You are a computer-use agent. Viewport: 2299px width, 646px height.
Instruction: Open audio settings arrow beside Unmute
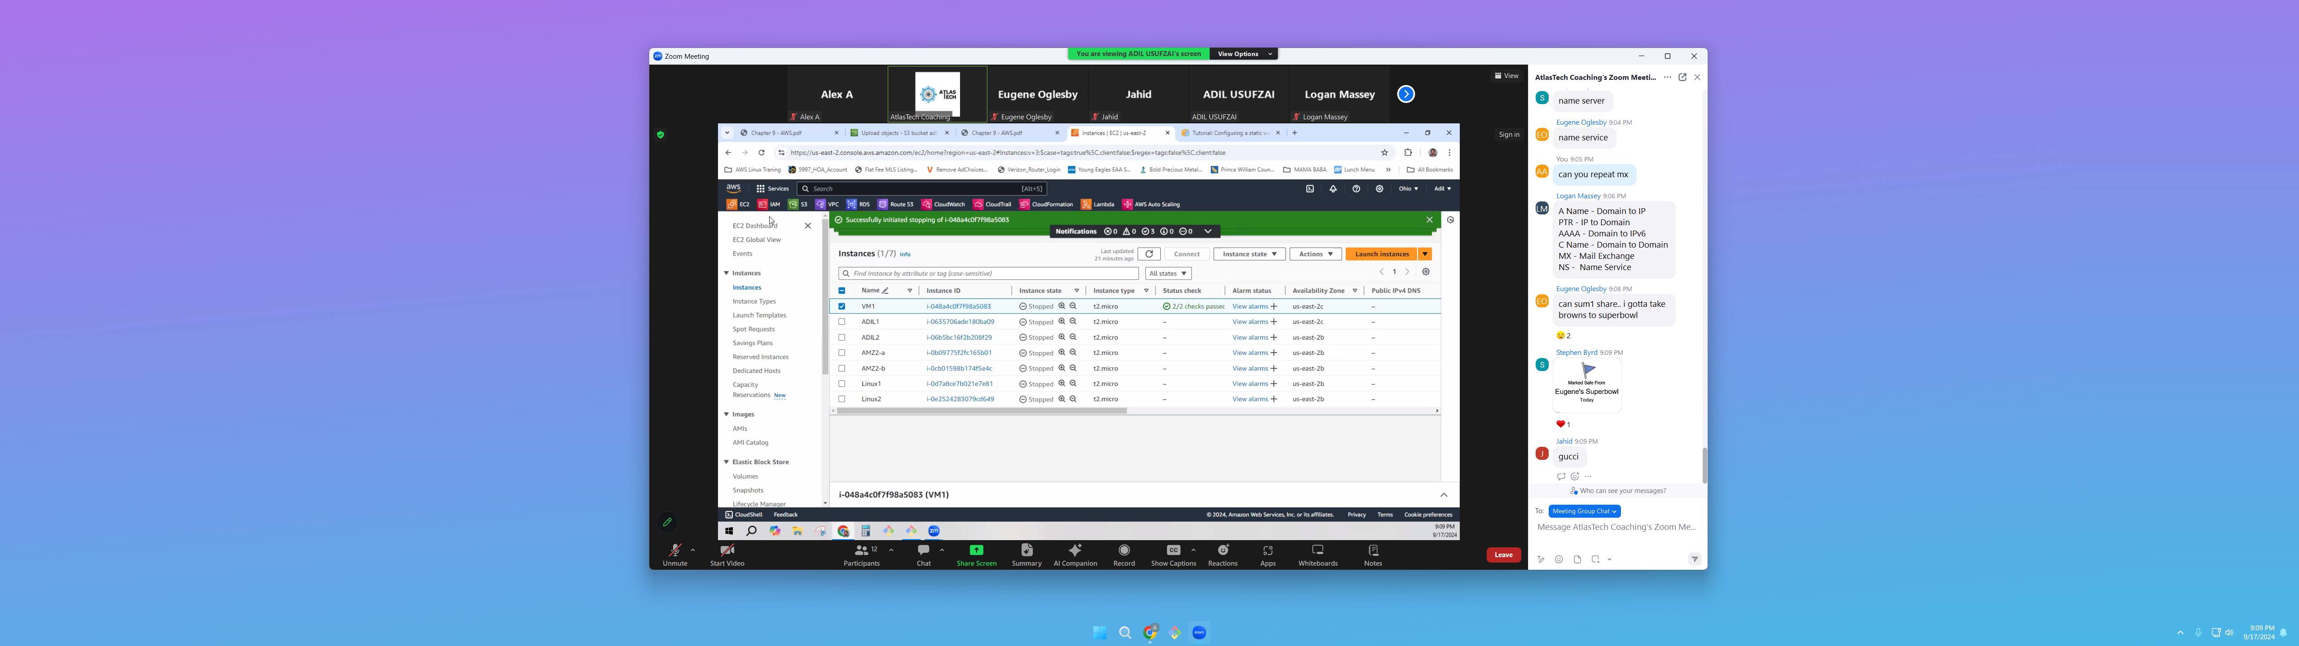693,550
